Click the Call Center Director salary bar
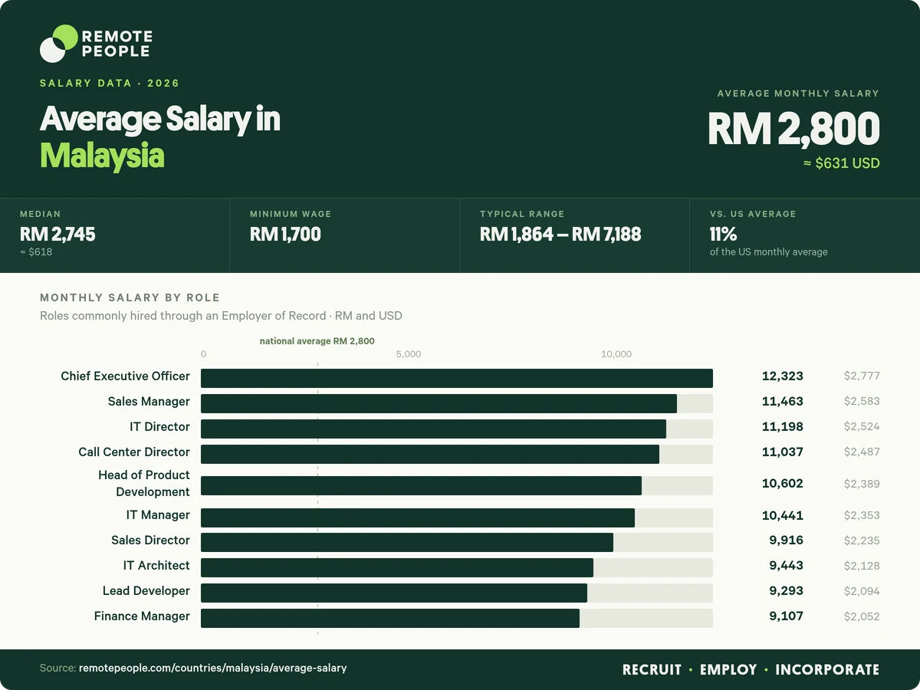920x690 pixels. (430, 454)
